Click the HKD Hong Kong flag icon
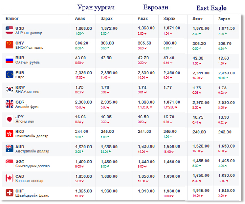 [9, 134]
